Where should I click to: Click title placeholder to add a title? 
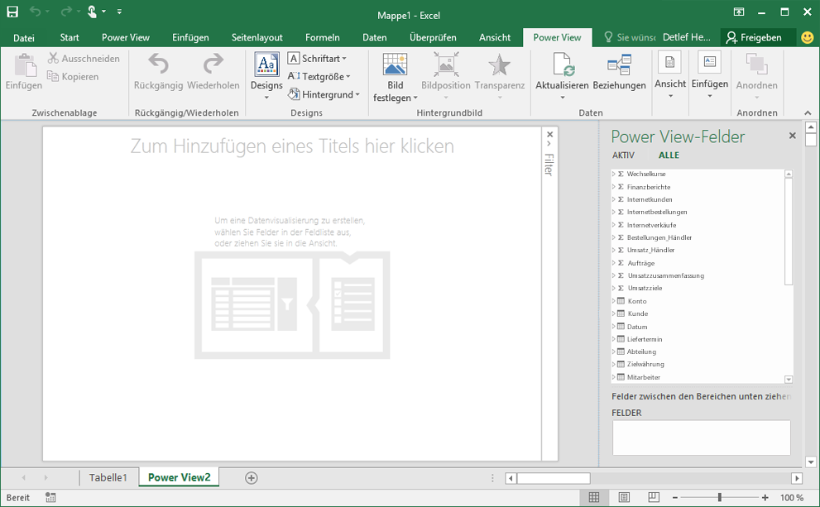click(x=292, y=146)
